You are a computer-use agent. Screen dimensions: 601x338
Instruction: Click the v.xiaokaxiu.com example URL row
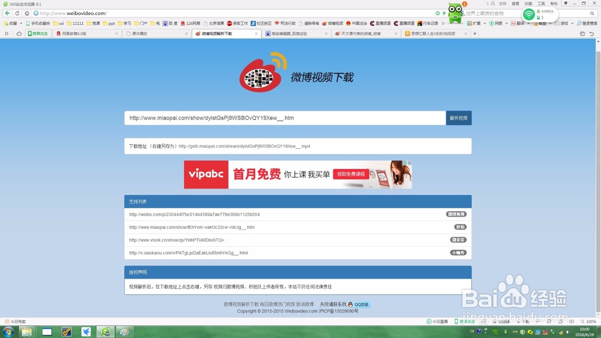(x=298, y=253)
